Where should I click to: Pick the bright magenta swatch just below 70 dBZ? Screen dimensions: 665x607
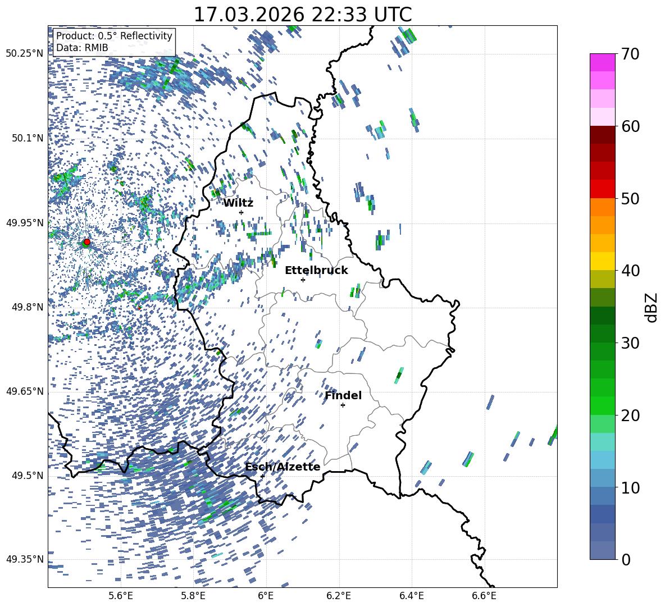click(x=602, y=63)
